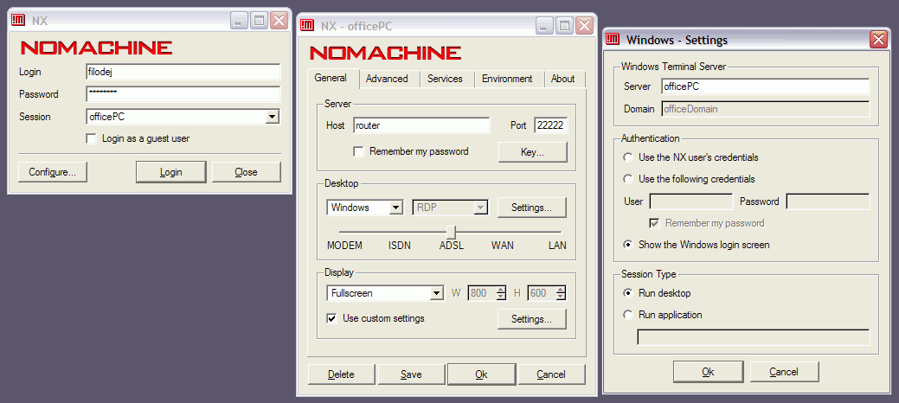899x403 pixels.
Task: Click the LAN end of speed slider
Action: pos(557,246)
